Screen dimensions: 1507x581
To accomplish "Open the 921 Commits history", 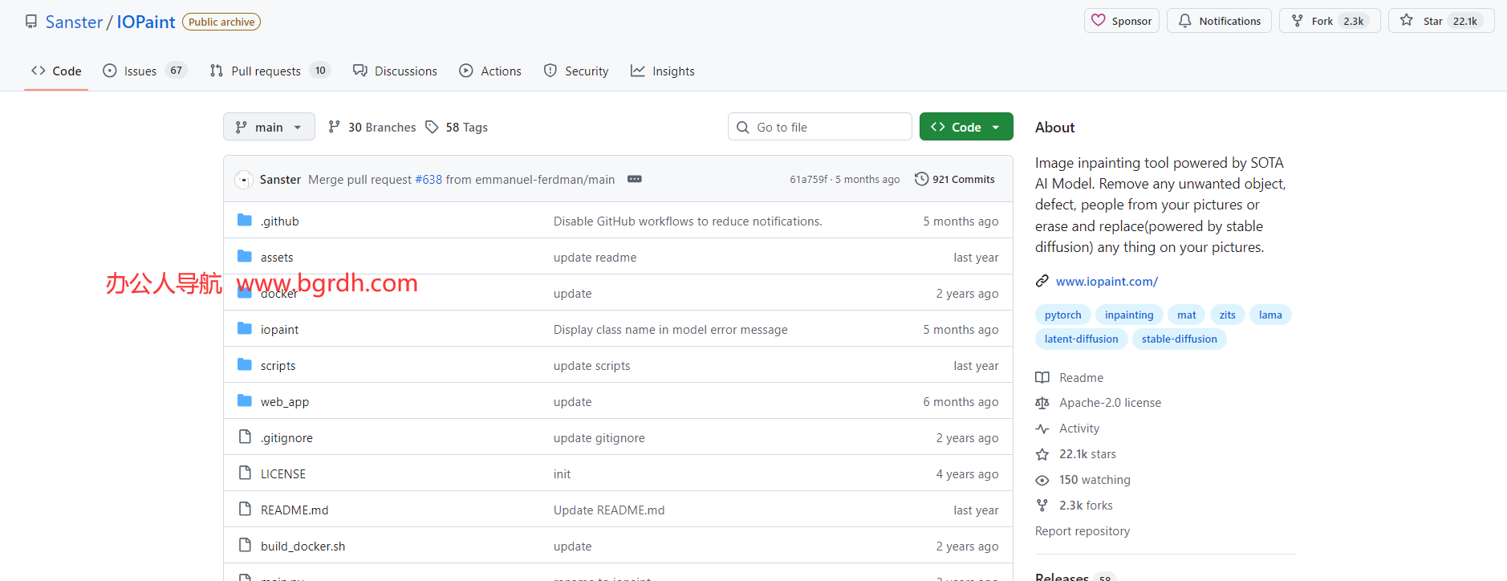I will pos(955,179).
